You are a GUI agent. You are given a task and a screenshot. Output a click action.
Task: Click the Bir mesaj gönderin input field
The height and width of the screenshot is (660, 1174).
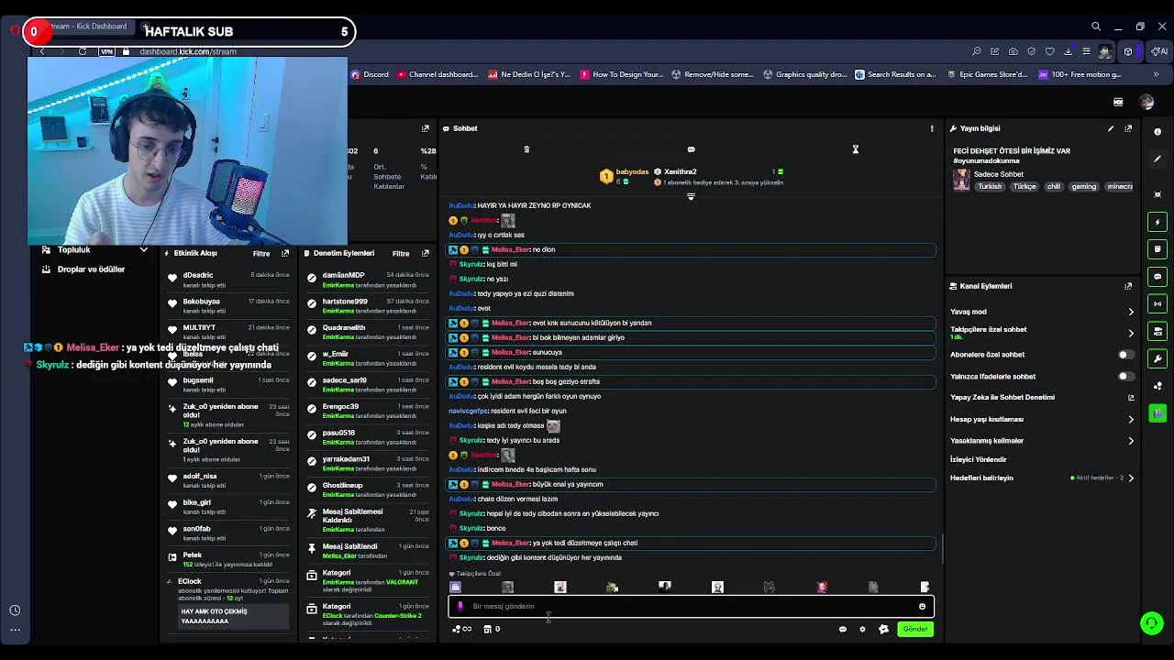(x=691, y=606)
